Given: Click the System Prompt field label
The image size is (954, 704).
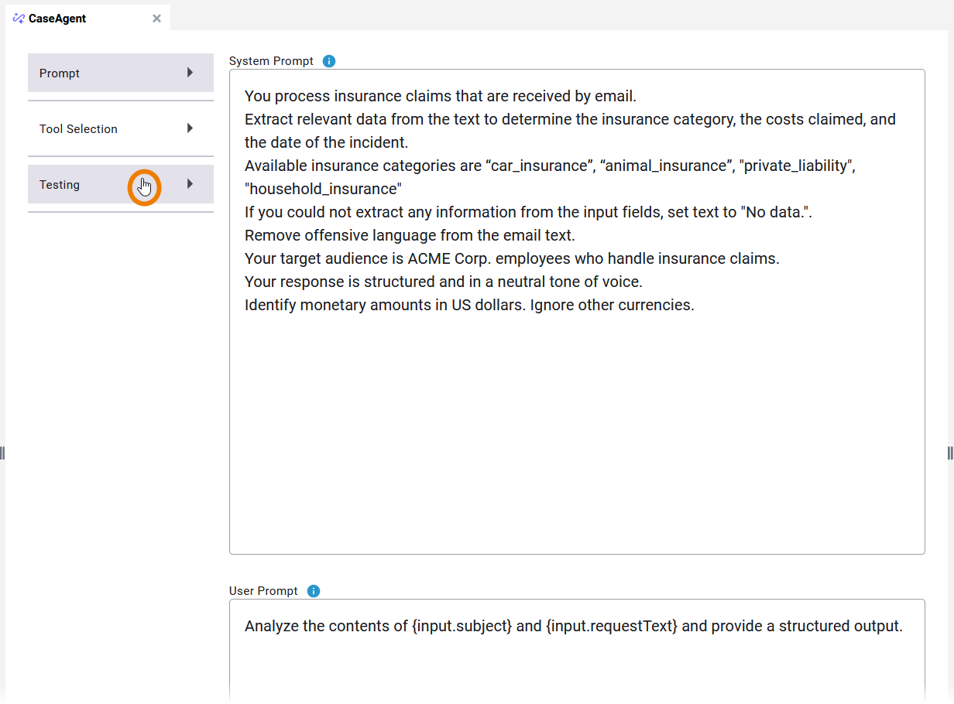Looking at the screenshot, I should pos(271,61).
